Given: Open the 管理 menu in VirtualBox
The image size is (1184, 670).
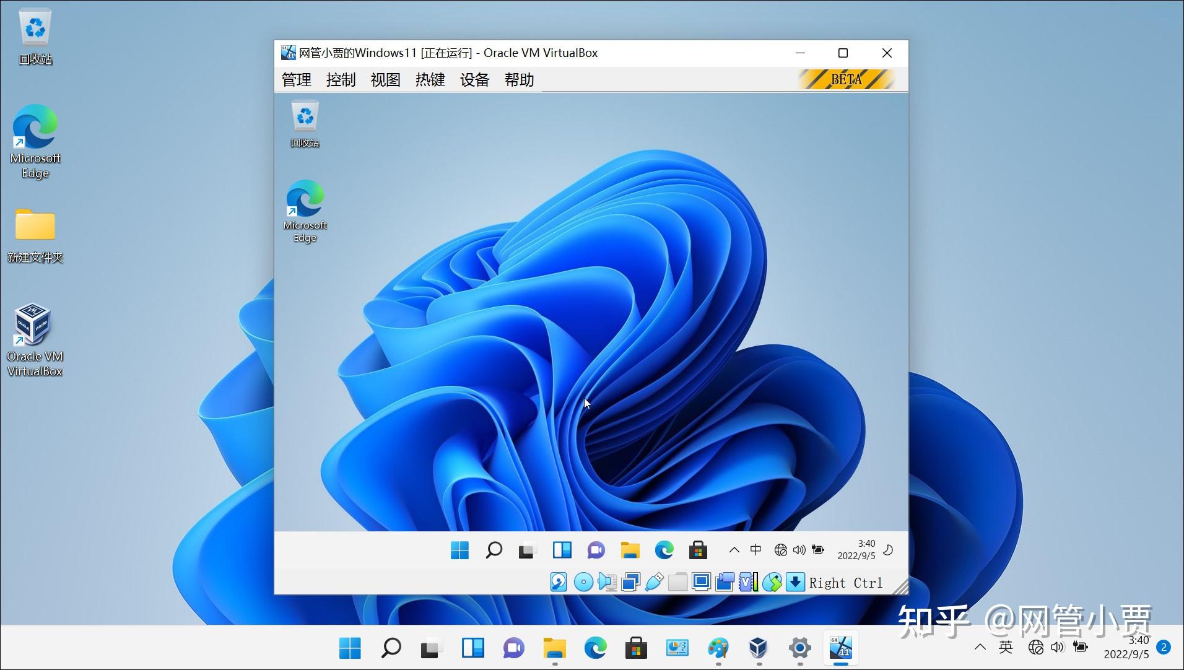Looking at the screenshot, I should [x=297, y=80].
